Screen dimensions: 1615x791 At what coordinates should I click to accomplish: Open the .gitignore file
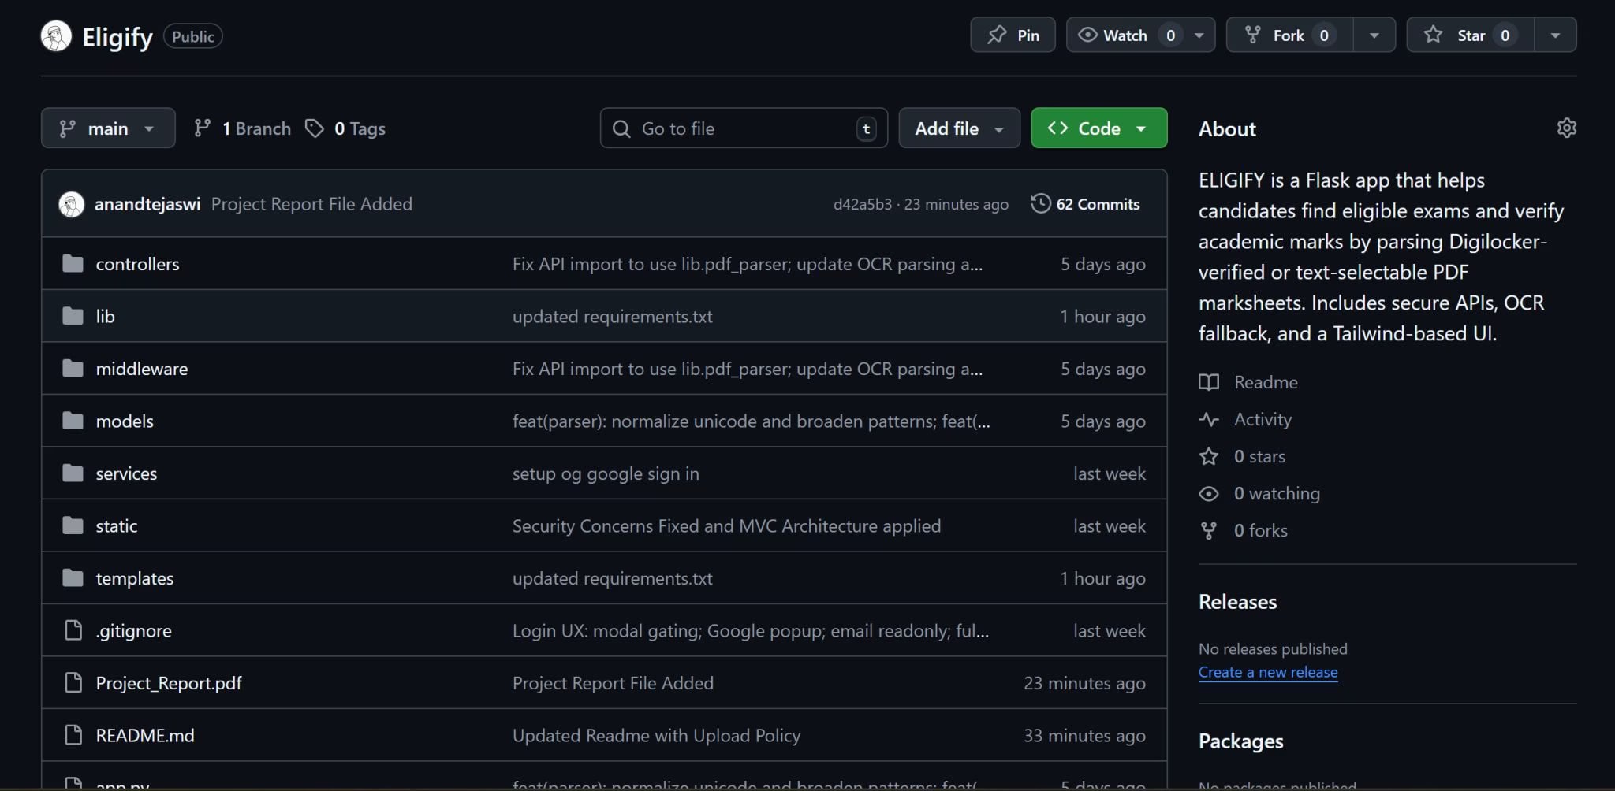click(133, 631)
